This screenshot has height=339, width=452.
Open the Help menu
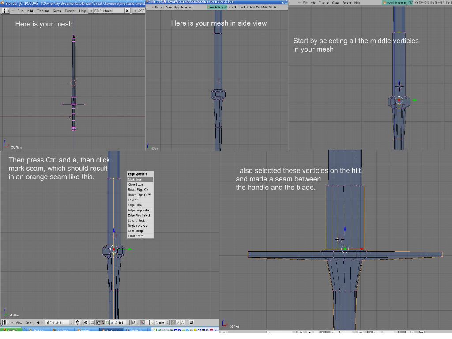(83, 11)
